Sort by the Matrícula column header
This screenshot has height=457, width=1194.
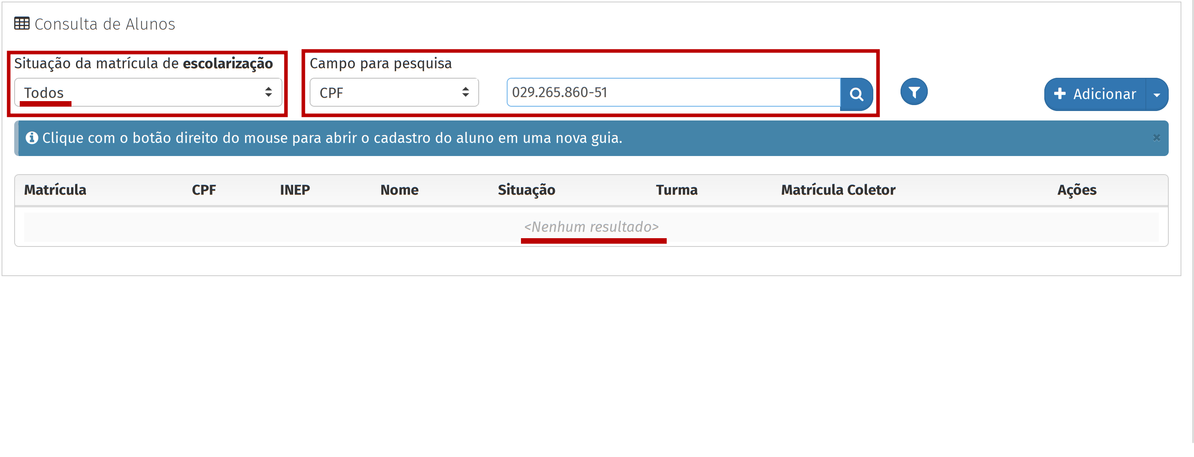pos(55,190)
